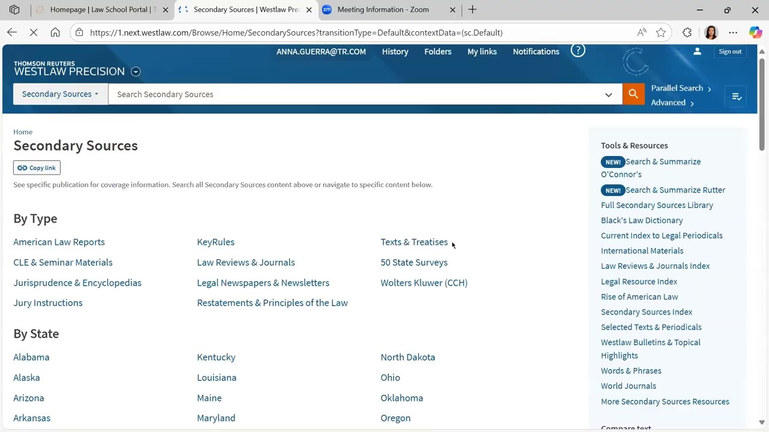This screenshot has width=769, height=432.
Task: Switch to Homepage Law School Portal tab
Action: 102,10
